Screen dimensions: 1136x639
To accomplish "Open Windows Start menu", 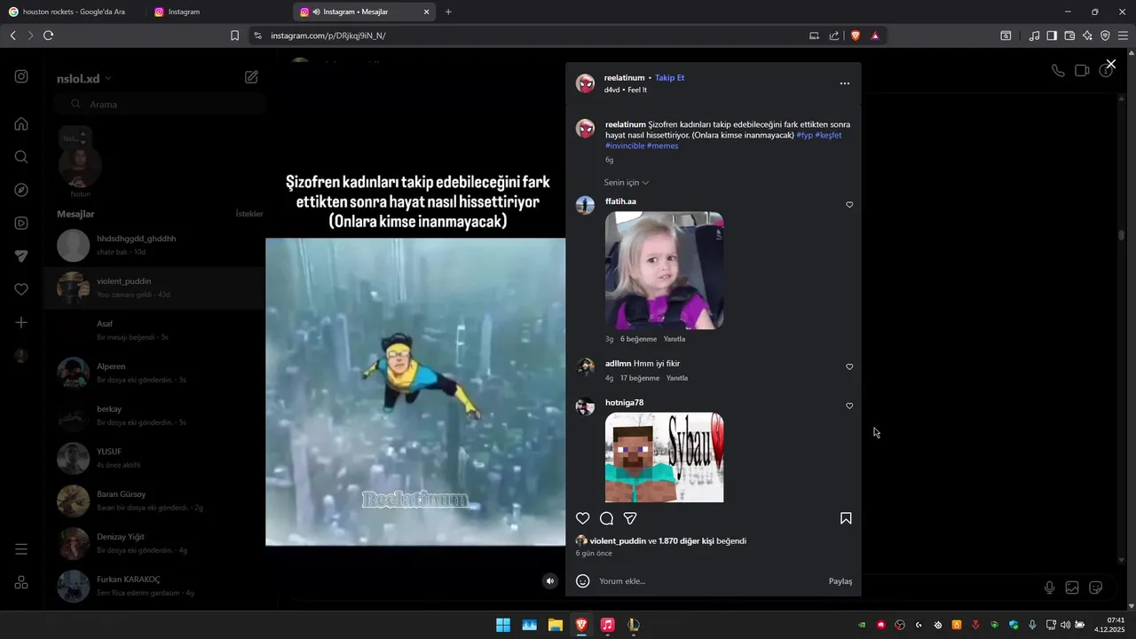I will [503, 625].
